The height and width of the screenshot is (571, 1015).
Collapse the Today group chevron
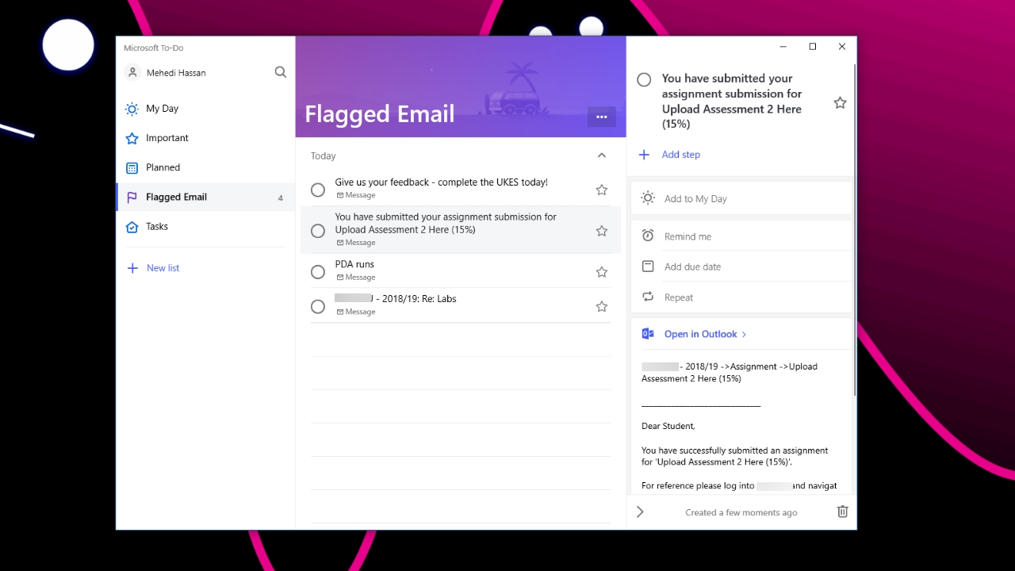pos(601,155)
